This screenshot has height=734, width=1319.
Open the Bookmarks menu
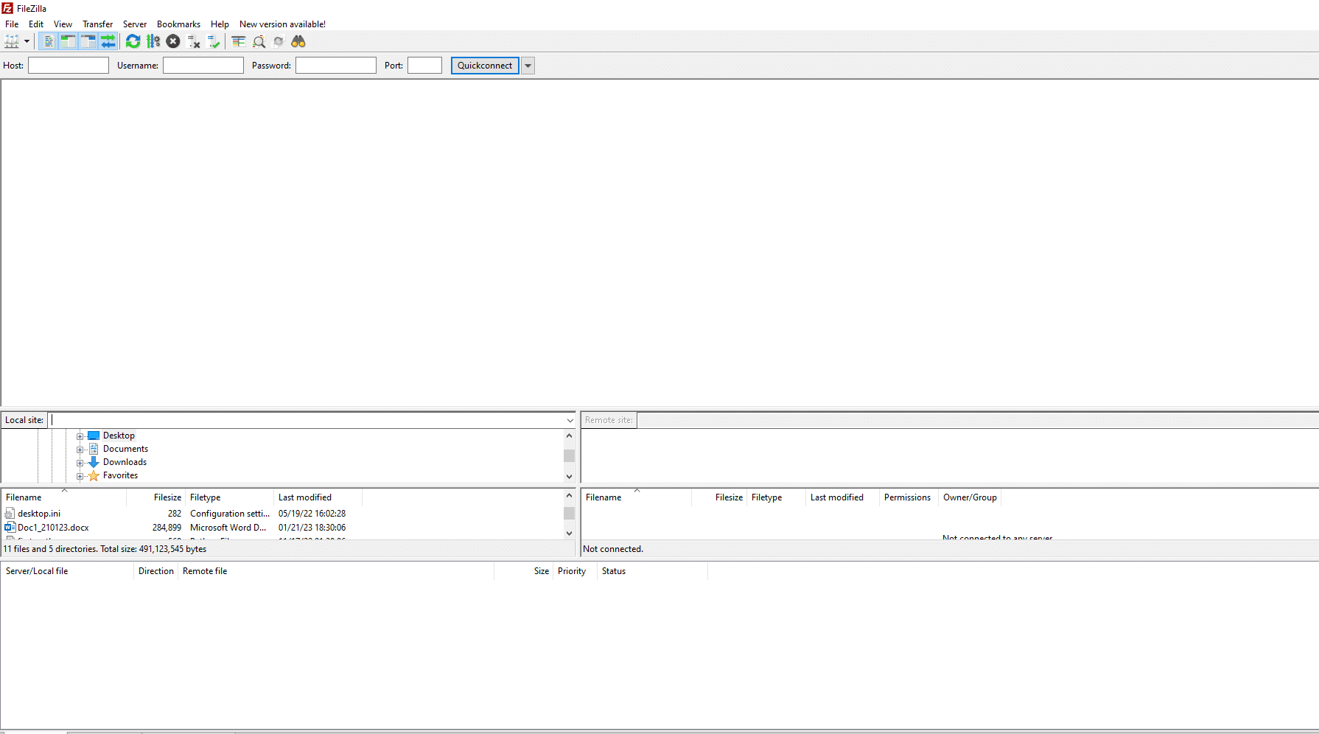tap(178, 24)
